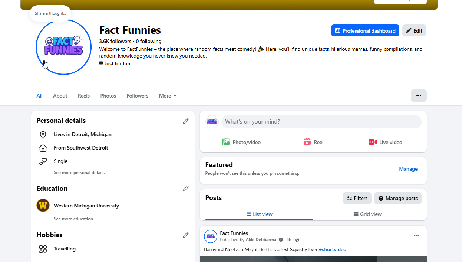Switch to Grid view

tap(367, 214)
